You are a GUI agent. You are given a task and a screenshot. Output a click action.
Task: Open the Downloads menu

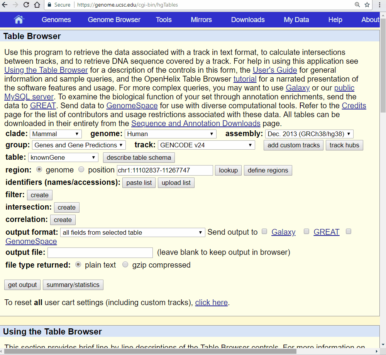[248, 20]
